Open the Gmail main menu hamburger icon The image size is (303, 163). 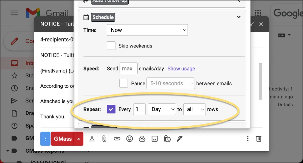coord(14,13)
